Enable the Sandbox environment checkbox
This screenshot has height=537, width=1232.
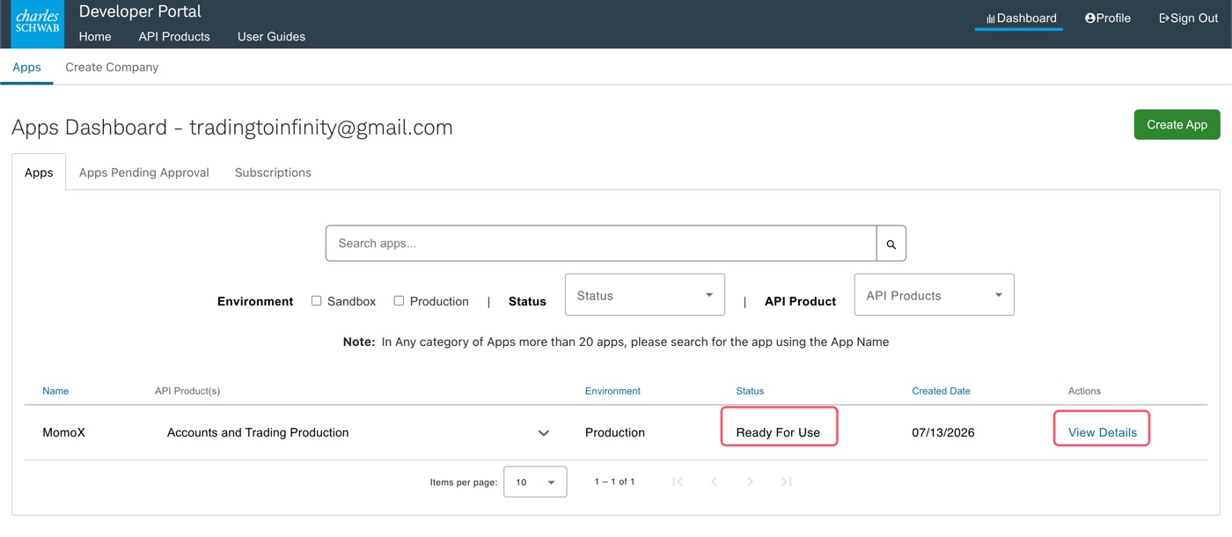(316, 301)
